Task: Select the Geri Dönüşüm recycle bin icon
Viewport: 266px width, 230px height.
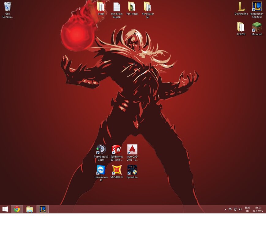Action: click(x=7, y=7)
